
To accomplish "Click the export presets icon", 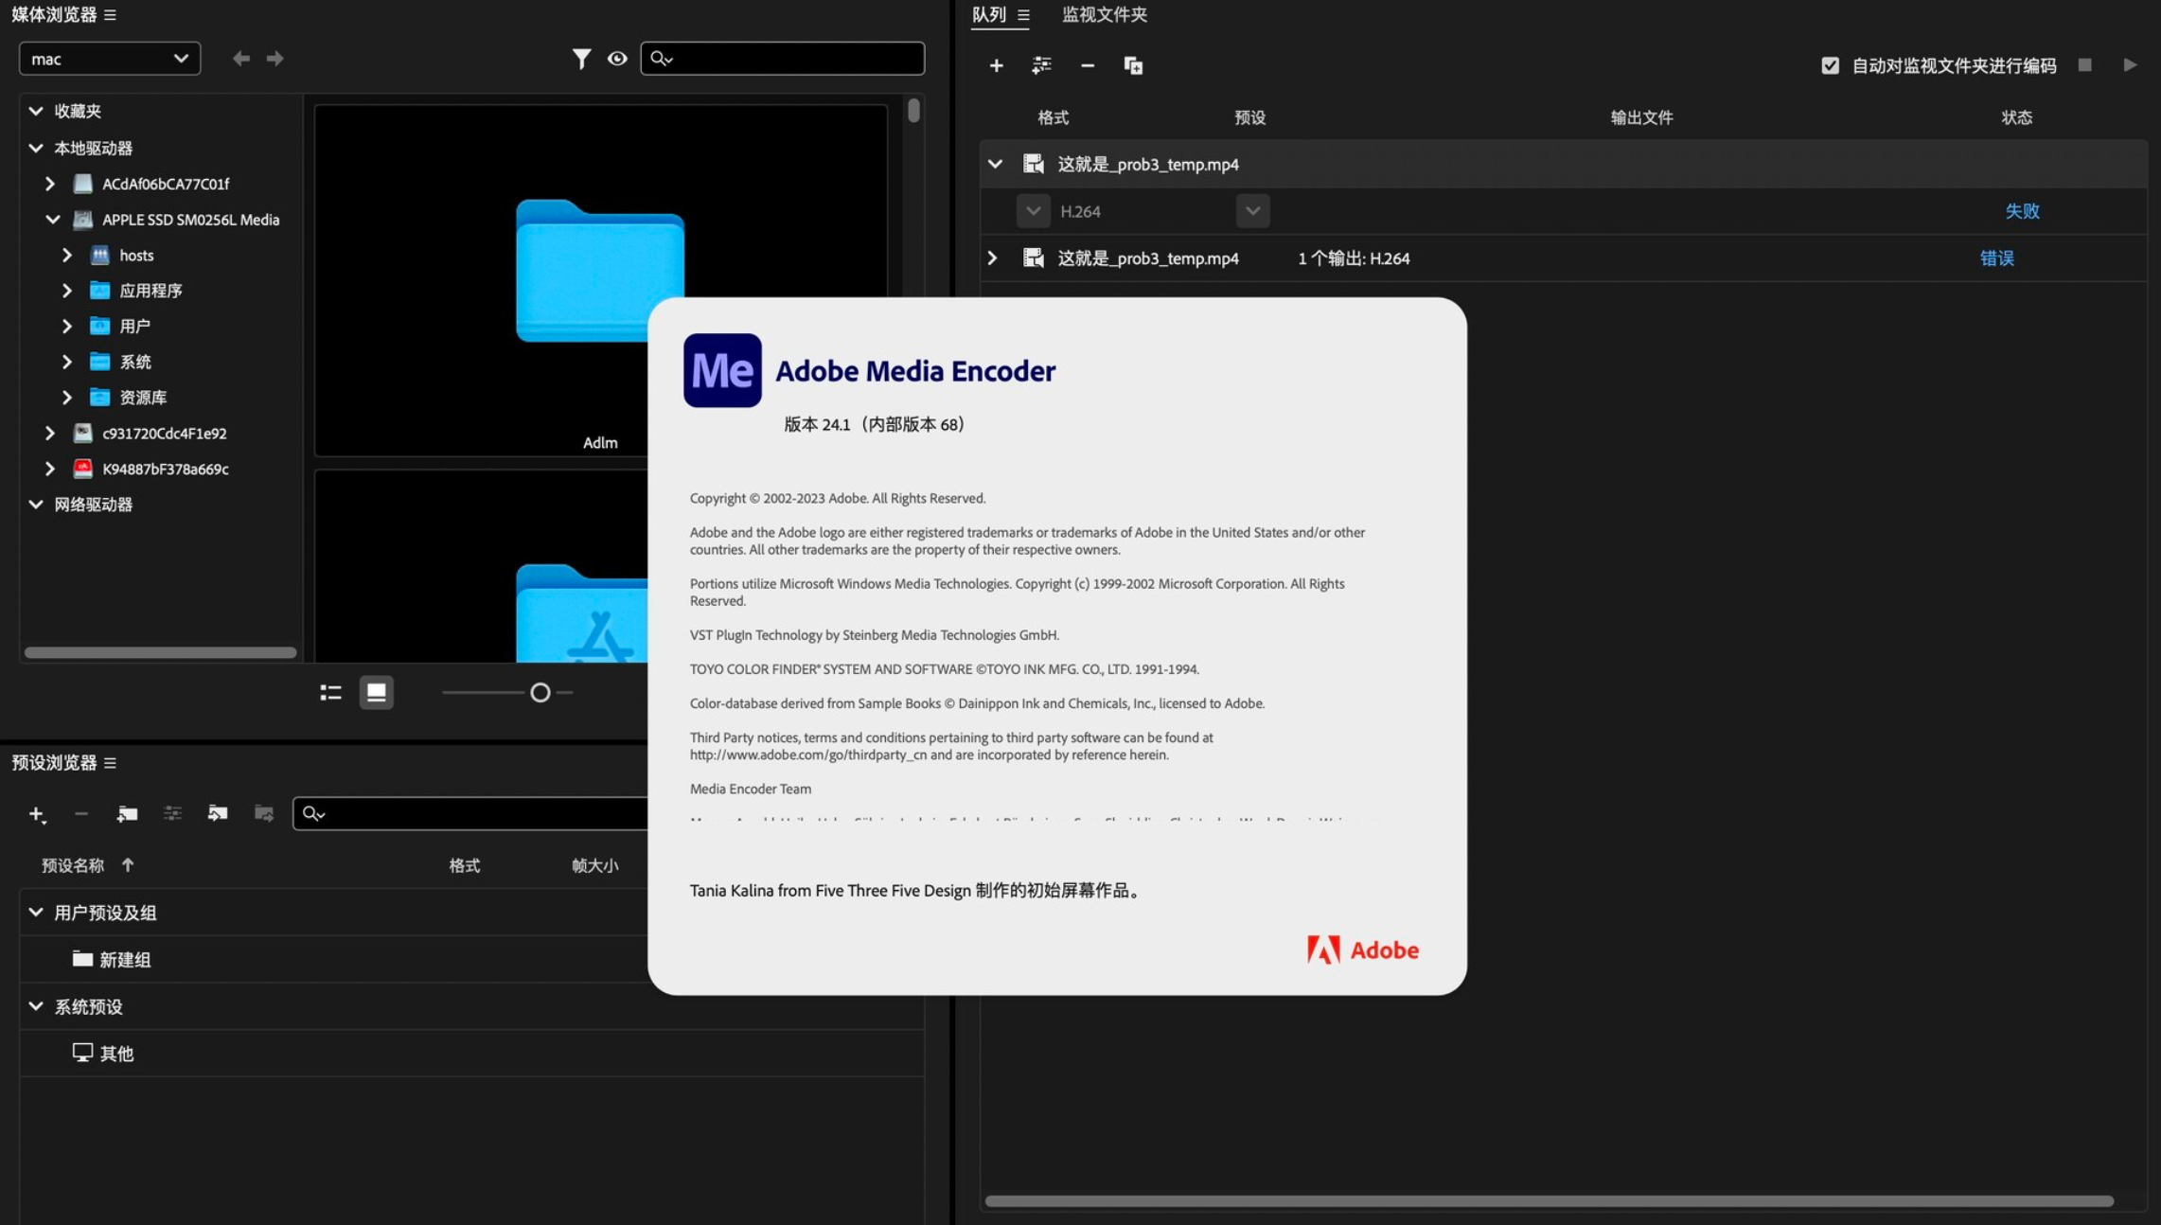I will pyautogui.click(x=264, y=814).
